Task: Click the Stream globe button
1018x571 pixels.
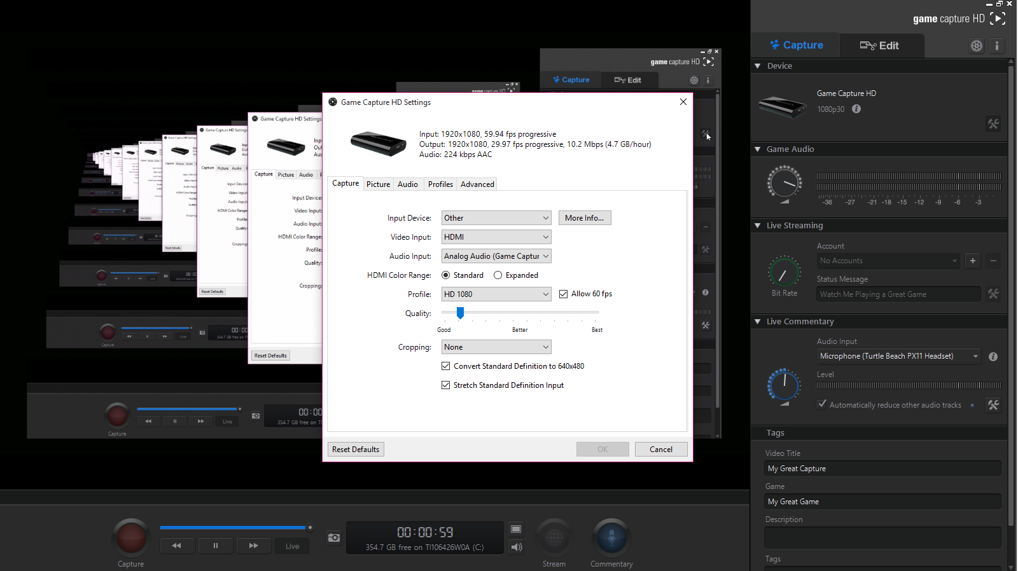Action: 554,538
